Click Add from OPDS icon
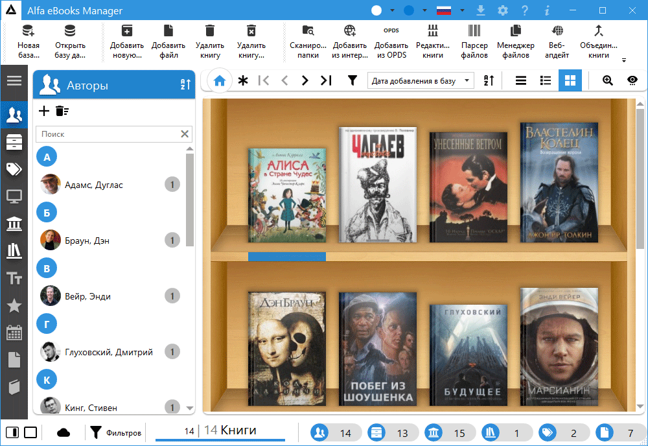The width and height of the screenshot is (648, 446). coord(391,41)
